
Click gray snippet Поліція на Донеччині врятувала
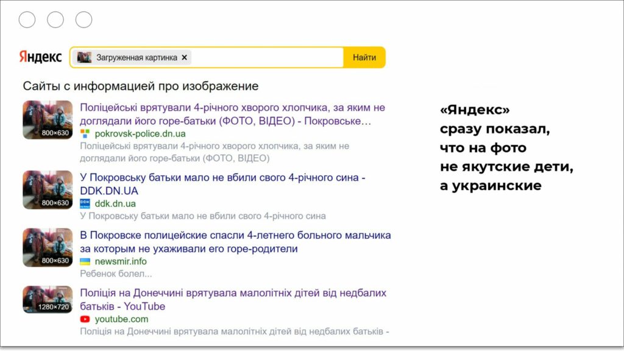tap(235, 331)
